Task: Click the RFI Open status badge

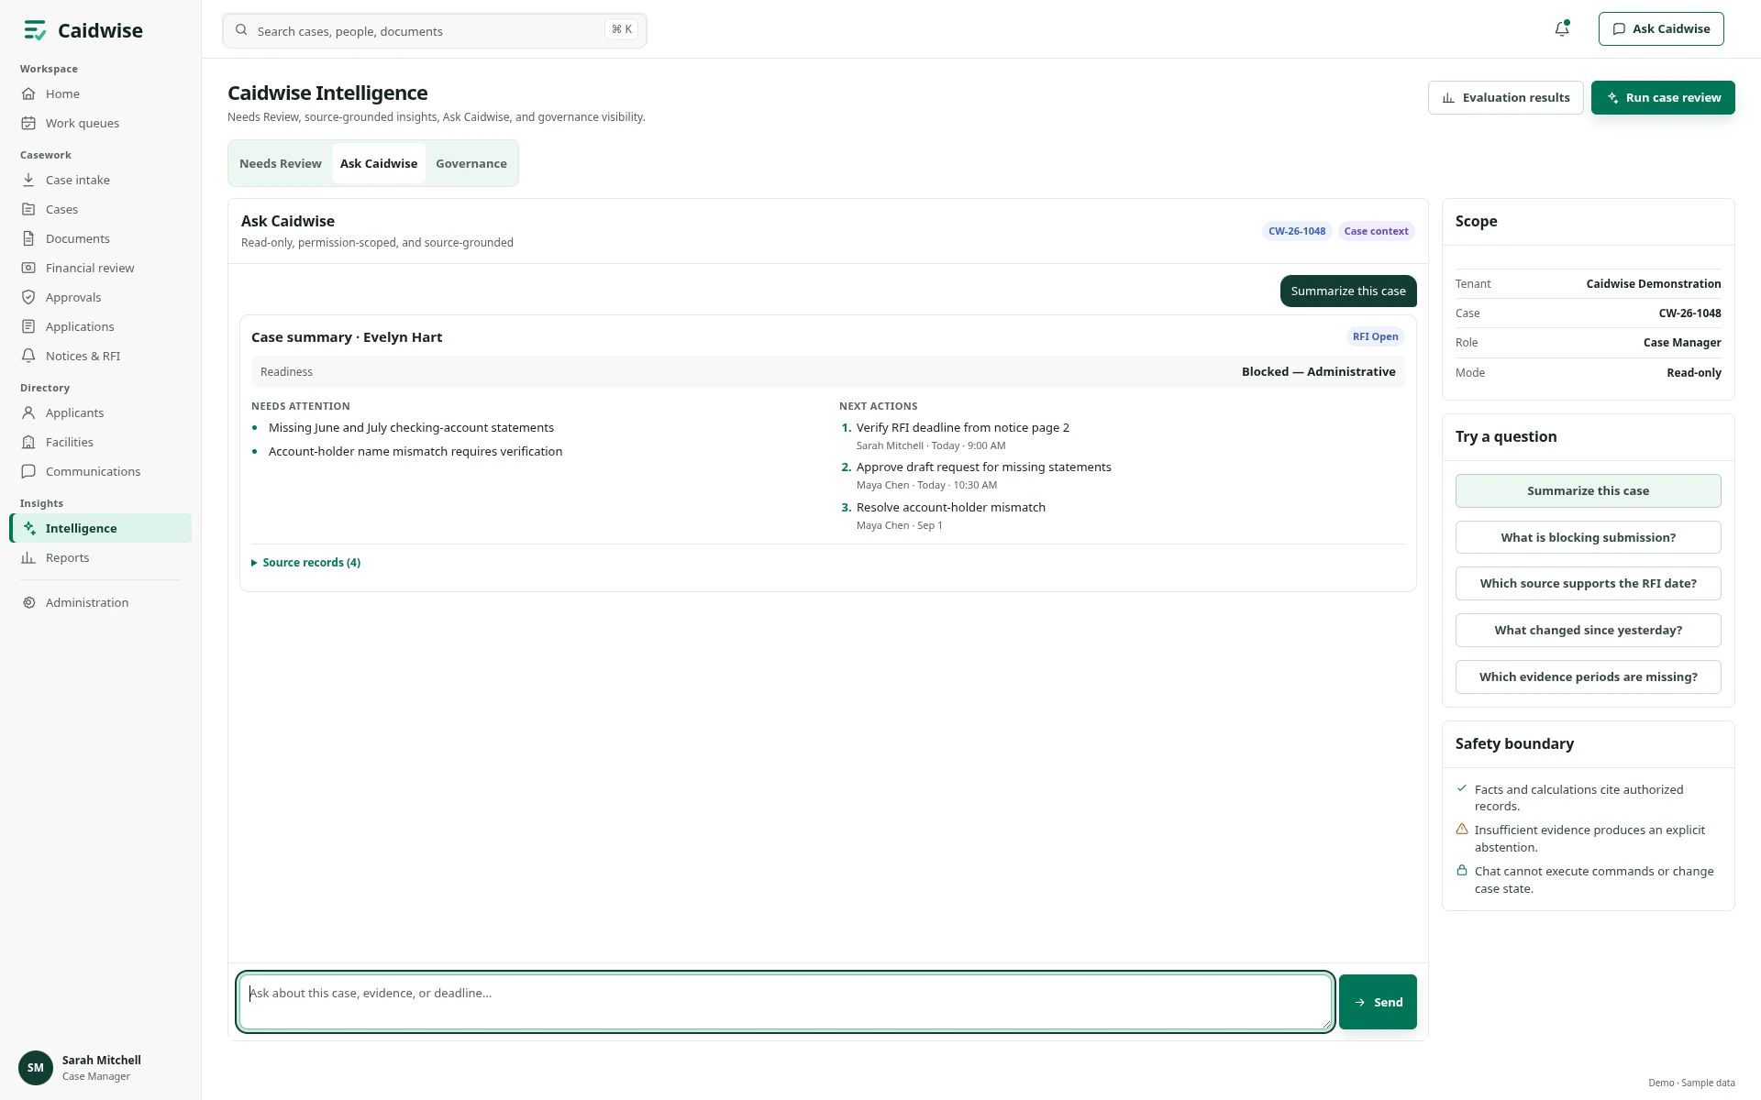Action: click(1375, 336)
